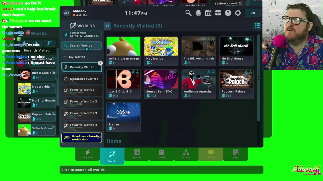Open Stellae world card
The height and width of the screenshot is (181, 323).
[x=123, y=117]
